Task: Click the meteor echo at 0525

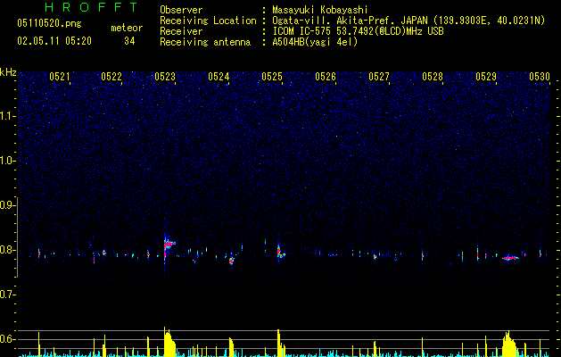Action: (x=280, y=251)
